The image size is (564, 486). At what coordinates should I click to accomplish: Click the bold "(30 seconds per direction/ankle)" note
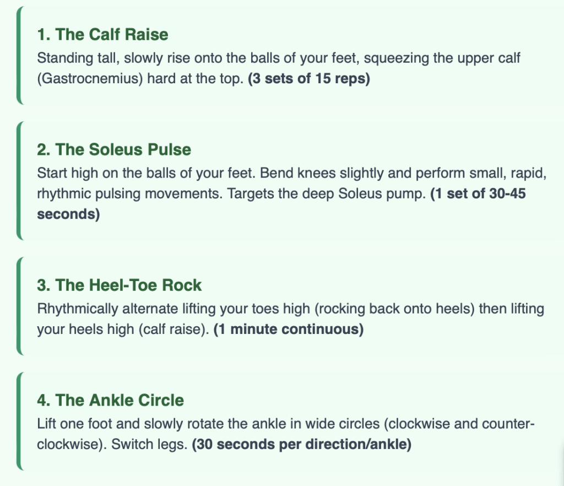click(301, 445)
